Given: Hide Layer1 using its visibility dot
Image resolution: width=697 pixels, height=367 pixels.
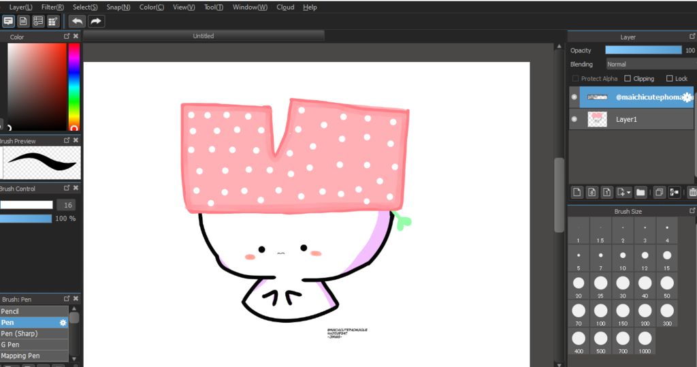Looking at the screenshot, I should click(574, 119).
